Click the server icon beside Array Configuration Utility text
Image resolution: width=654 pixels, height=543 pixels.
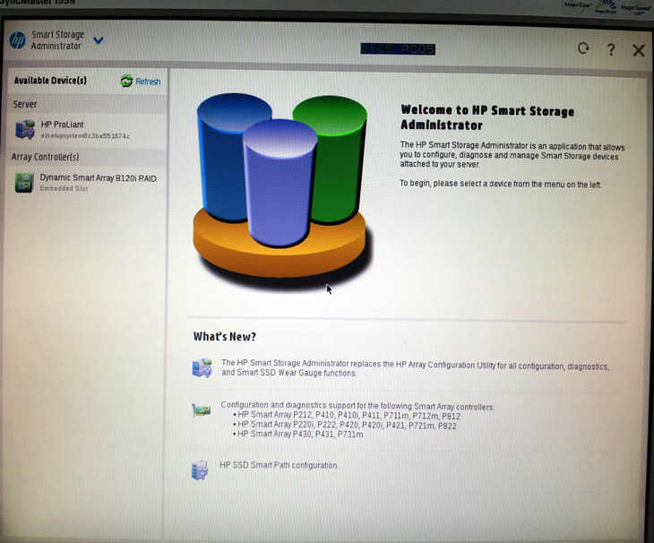(x=202, y=368)
